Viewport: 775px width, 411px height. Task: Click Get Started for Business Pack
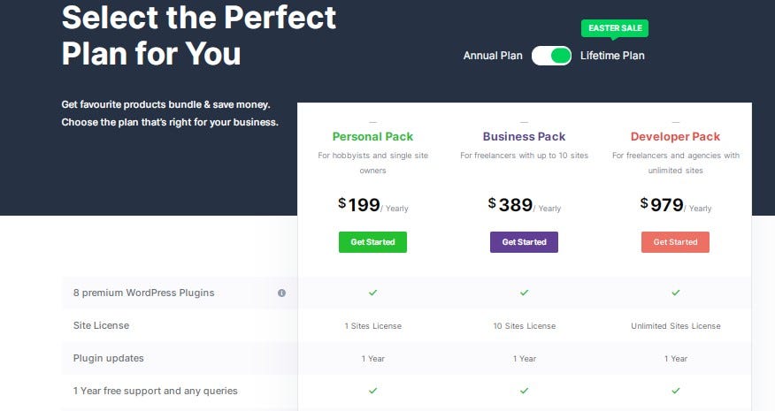524,242
